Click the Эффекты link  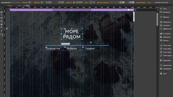coord(69,2)
